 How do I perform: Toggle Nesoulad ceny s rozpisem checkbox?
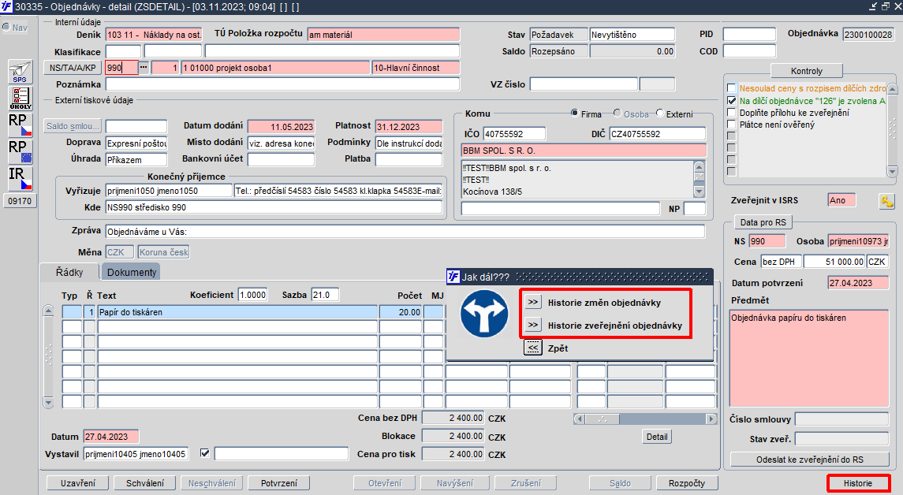point(731,88)
